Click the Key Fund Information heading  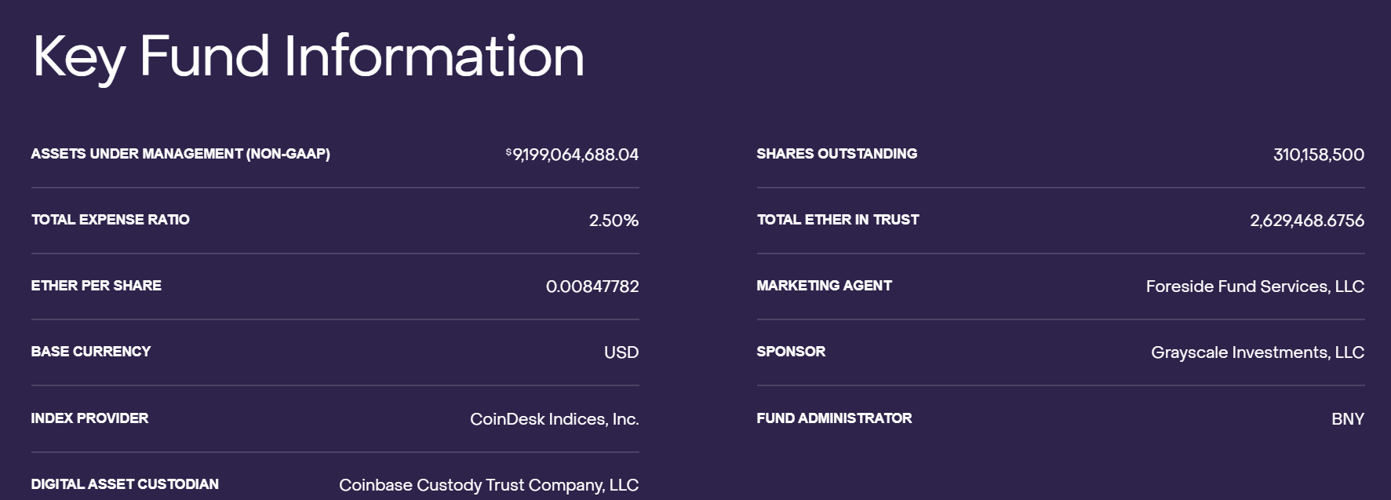point(308,57)
